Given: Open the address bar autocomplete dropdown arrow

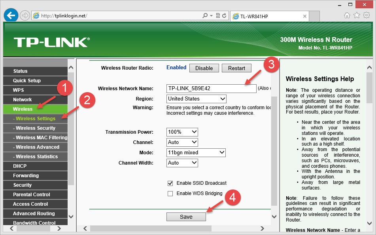Looking at the screenshot, I should (x=211, y=16).
